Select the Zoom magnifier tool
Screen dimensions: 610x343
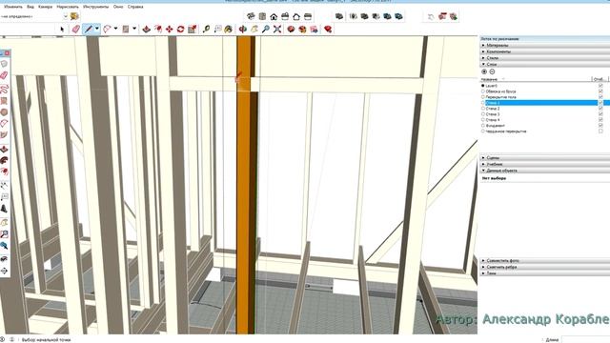coord(266,30)
